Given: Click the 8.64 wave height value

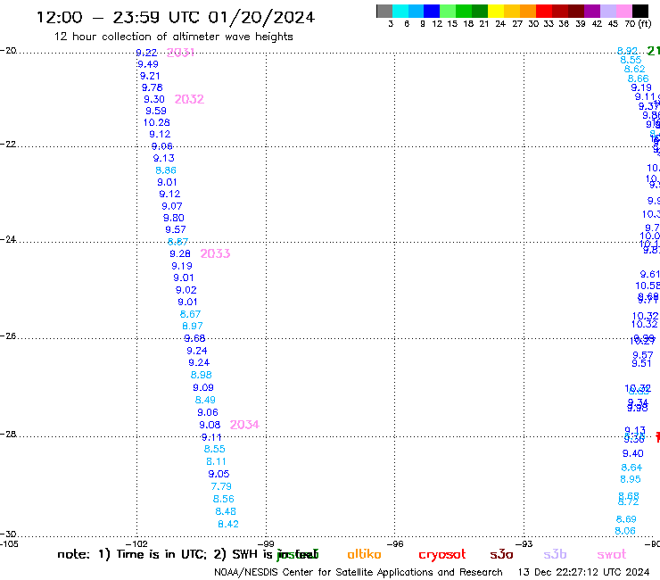Looking at the screenshot, I should pos(631,468).
